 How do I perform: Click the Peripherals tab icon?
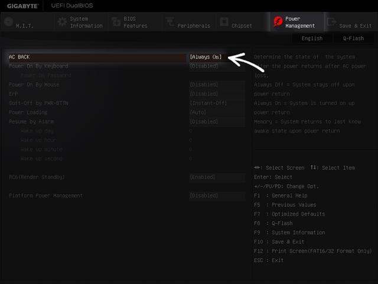[x=170, y=22]
